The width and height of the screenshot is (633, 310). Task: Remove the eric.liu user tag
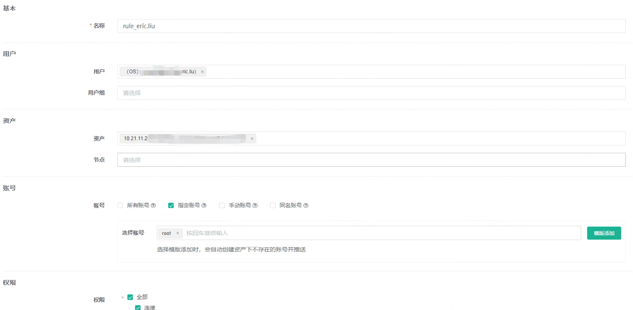pos(202,72)
